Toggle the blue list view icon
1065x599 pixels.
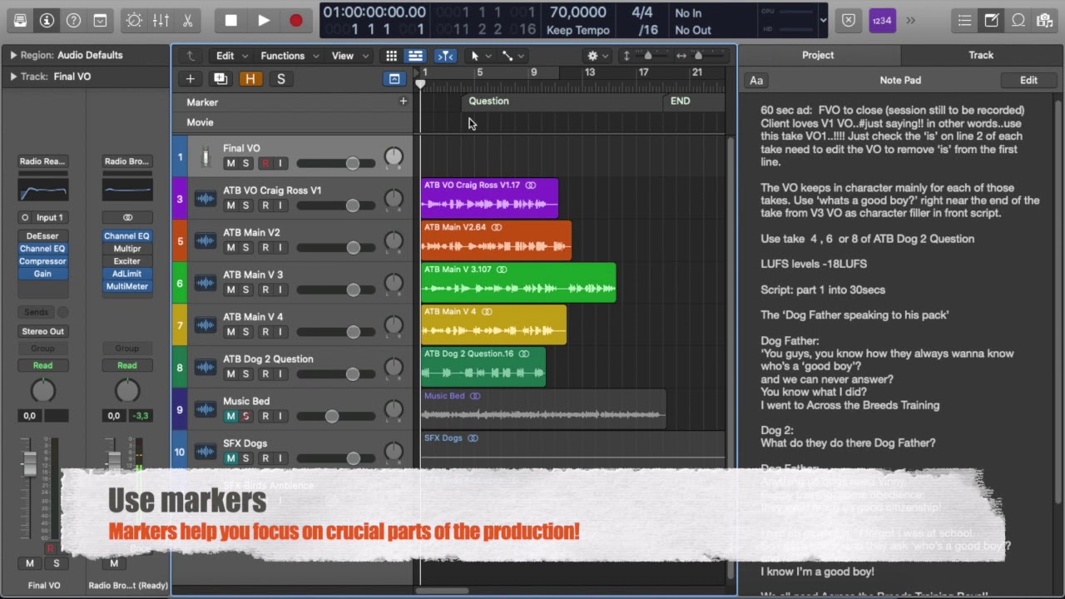tap(415, 56)
